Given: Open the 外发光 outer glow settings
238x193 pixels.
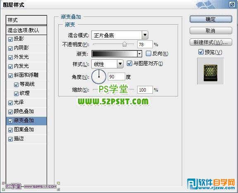Looking at the screenshot, I should click(21, 57).
